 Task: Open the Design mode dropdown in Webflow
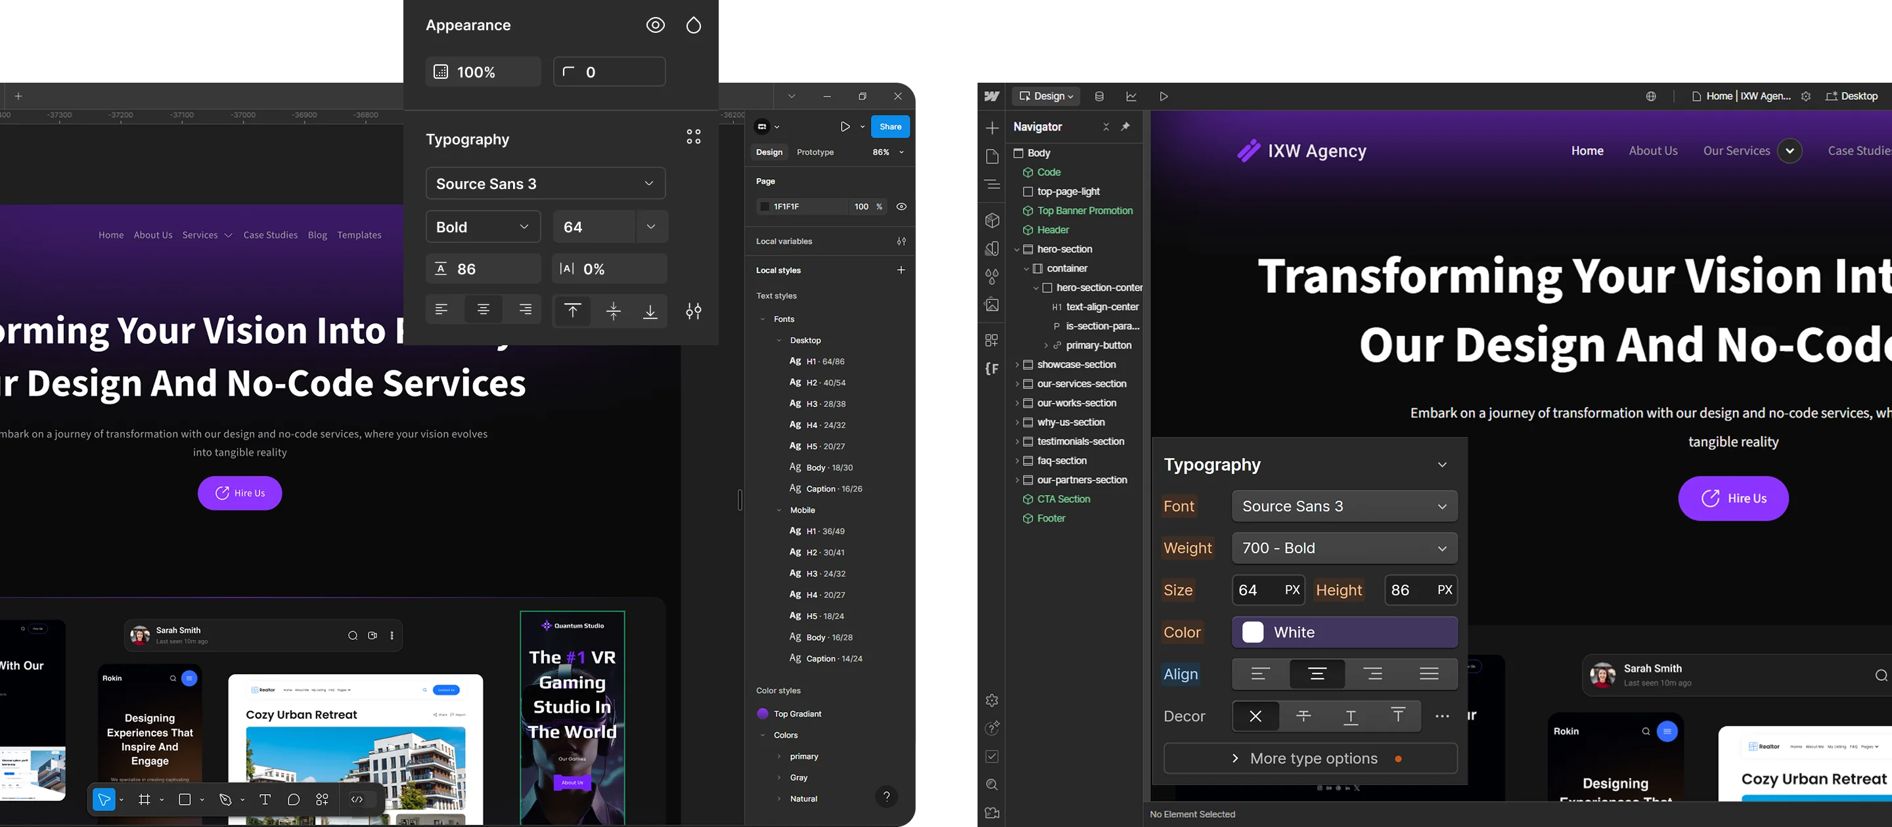[x=1046, y=96]
